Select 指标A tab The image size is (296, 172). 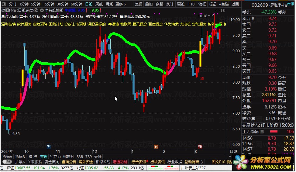coord(7,157)
